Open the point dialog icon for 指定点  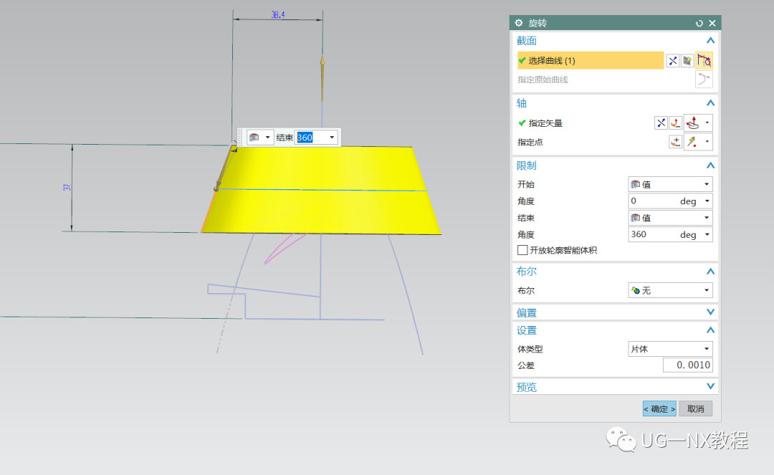click(x=675, y=142)
